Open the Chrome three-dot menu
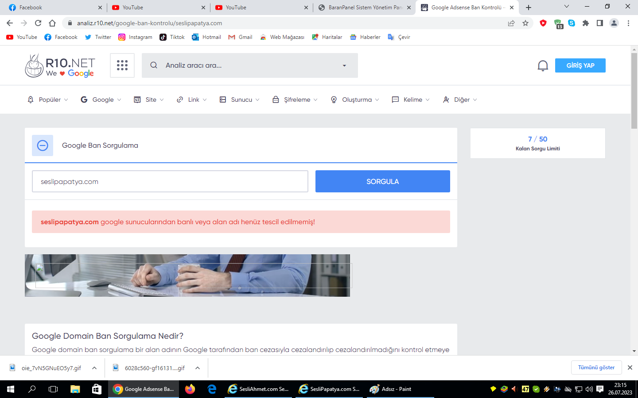The image size is (638, 398). pos(628,23)
